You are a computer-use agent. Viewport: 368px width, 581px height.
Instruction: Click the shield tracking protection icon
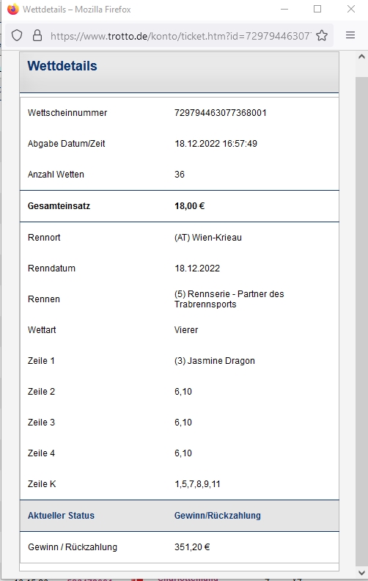click(17, 35)
